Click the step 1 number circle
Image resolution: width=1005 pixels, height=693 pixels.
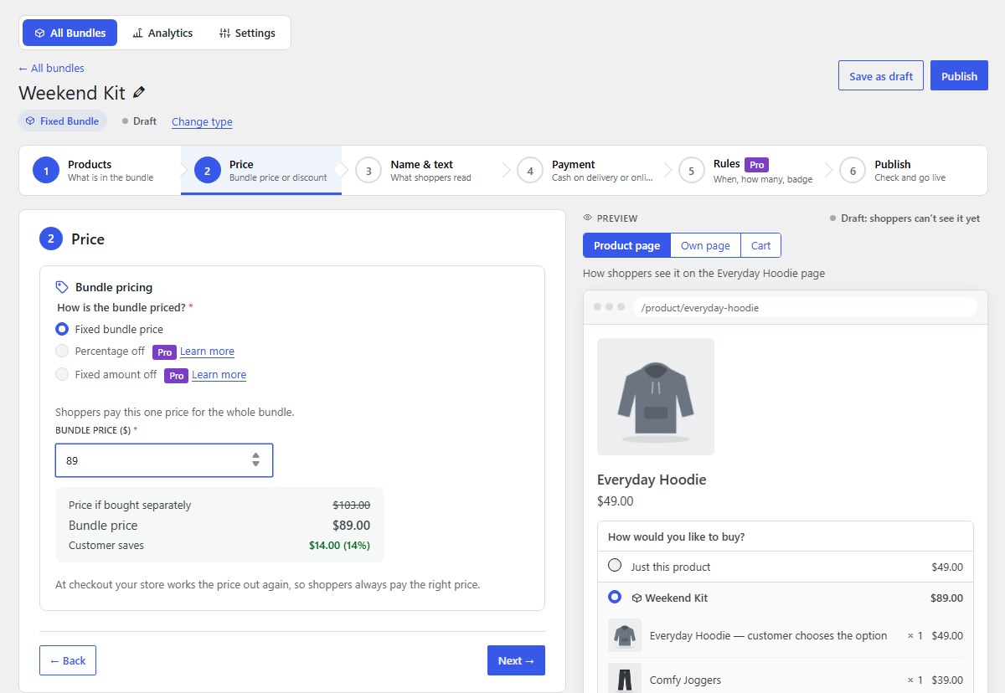pos(46,171)
